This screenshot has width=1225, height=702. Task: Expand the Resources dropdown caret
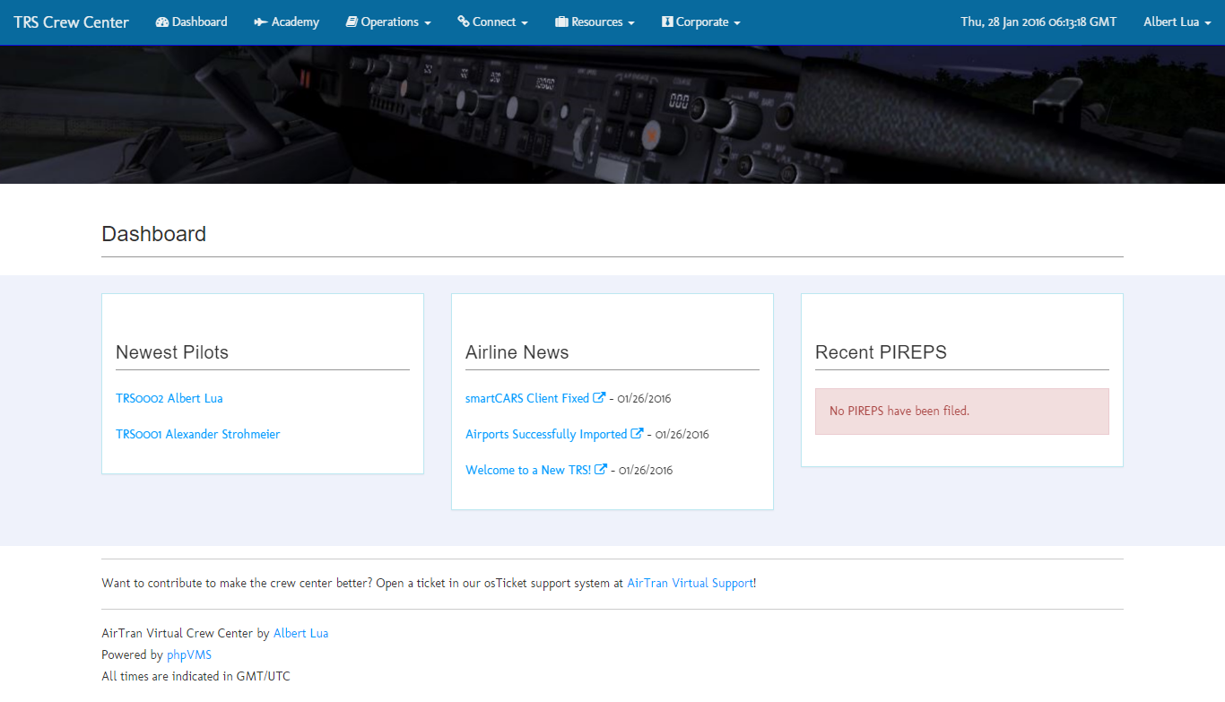[x=631, y=23]
